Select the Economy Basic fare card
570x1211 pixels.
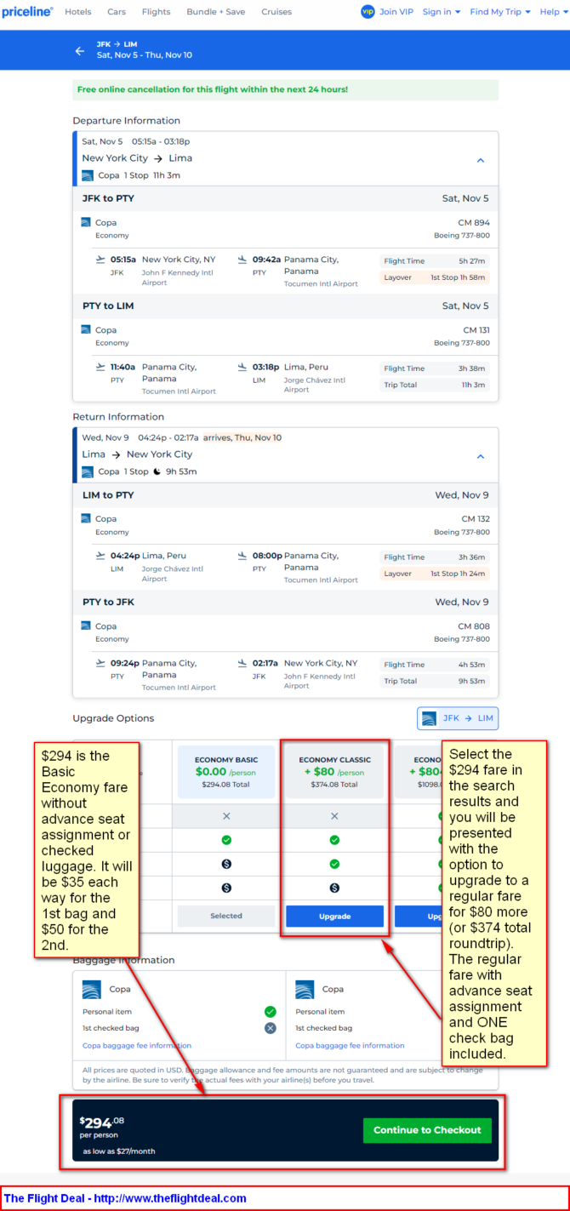226,772
